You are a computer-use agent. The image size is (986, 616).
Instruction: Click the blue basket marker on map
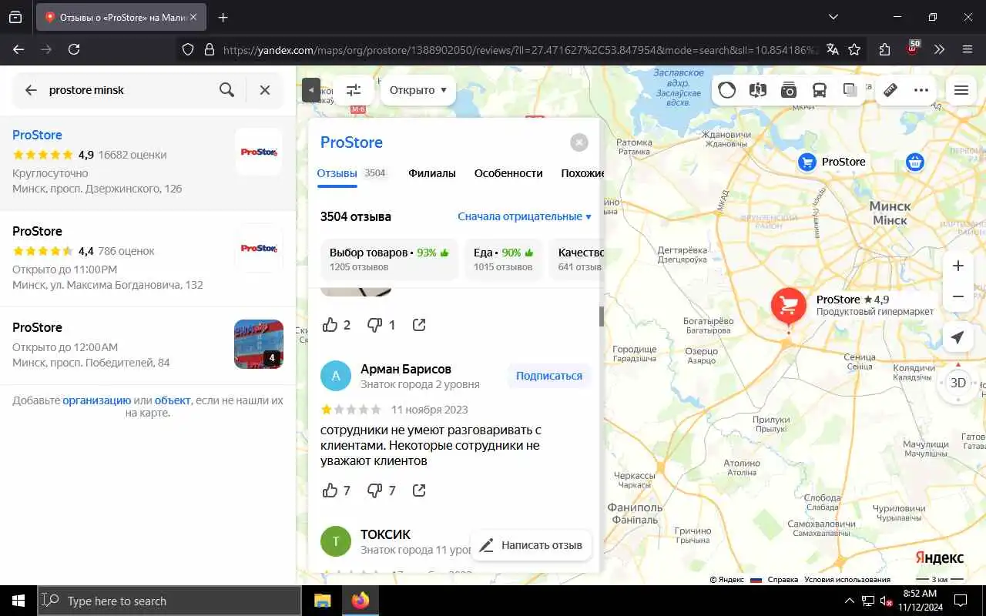coord(915,162)
